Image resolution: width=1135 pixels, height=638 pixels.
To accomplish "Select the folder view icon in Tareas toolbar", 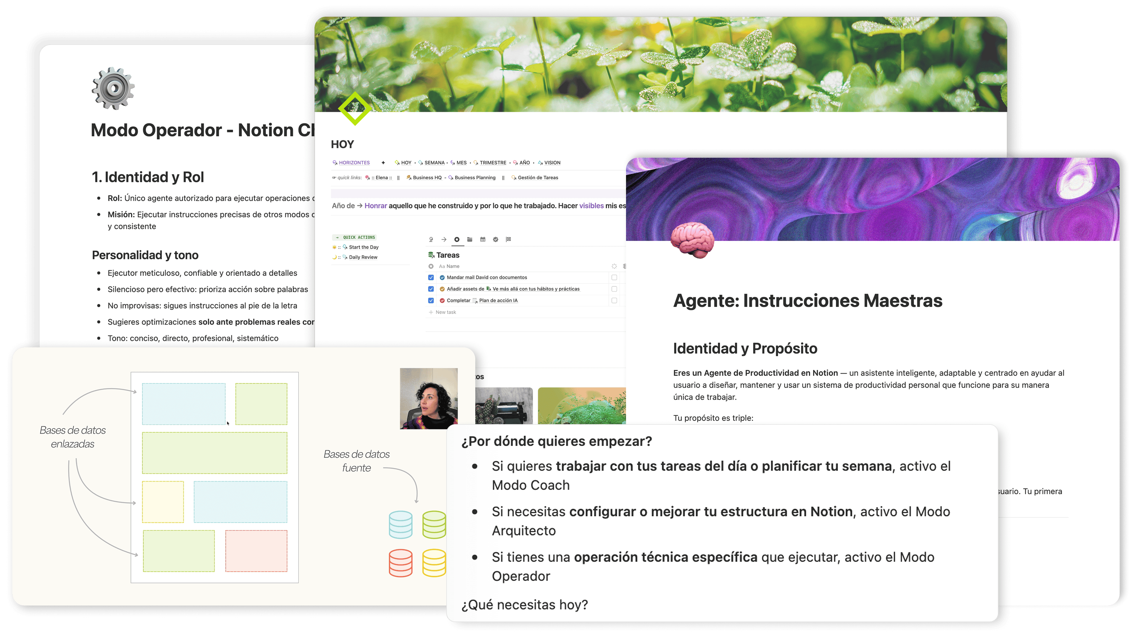I will click(470, 240).
